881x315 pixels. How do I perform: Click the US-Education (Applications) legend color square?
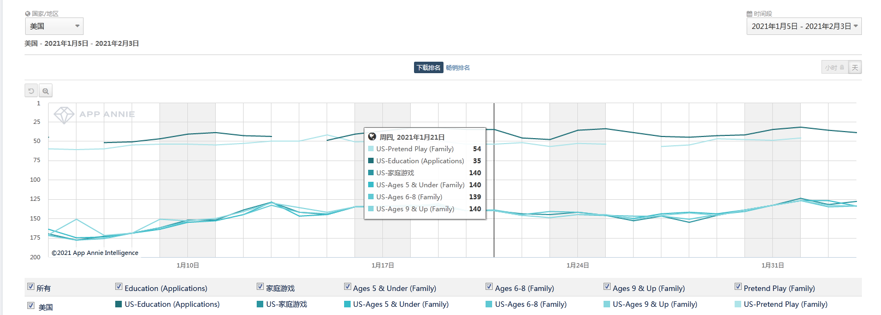point(119,304)
